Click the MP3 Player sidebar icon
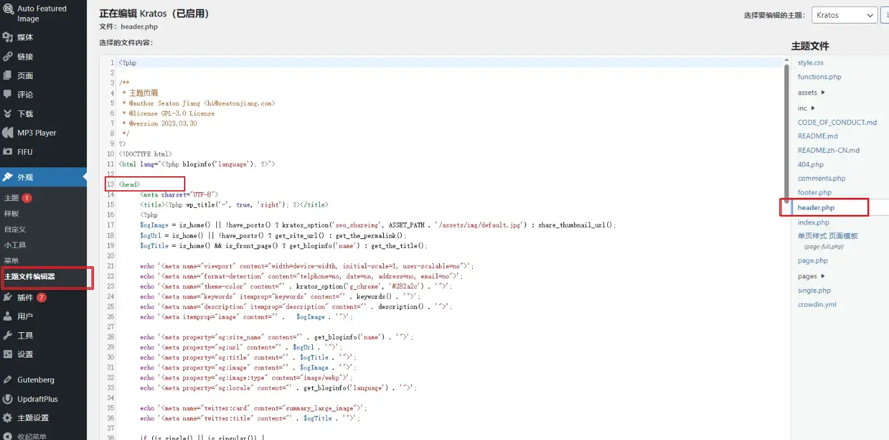Viewport: 889px width, 440px height. (8, 133)
